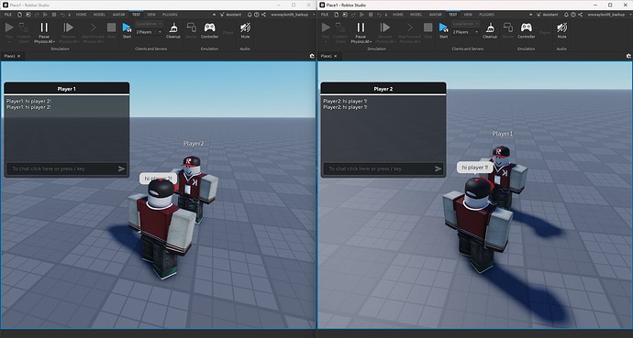The width and height of the screenshot is (633, 338).
Task: Switch to VIEW tab in Player 2 window
Action: pos(468,15)
